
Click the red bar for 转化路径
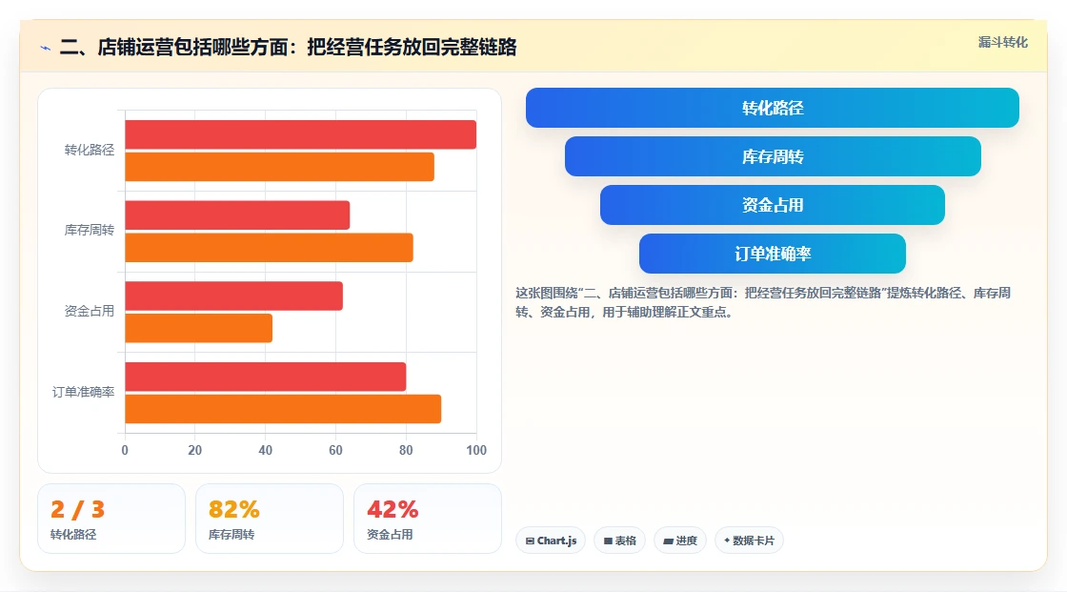click(x=301, y=134)
